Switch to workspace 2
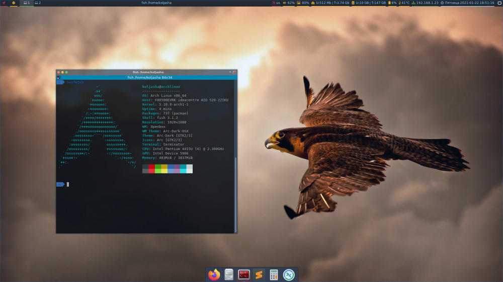This screenshot has width=503, height=282. click(x=38, y=3)
